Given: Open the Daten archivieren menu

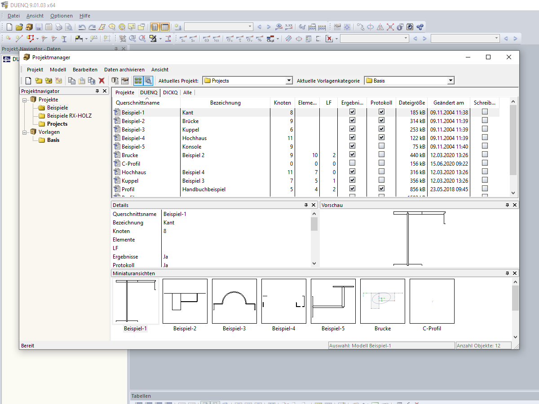Looking at the screenshot, I should (x=124, y=70).
